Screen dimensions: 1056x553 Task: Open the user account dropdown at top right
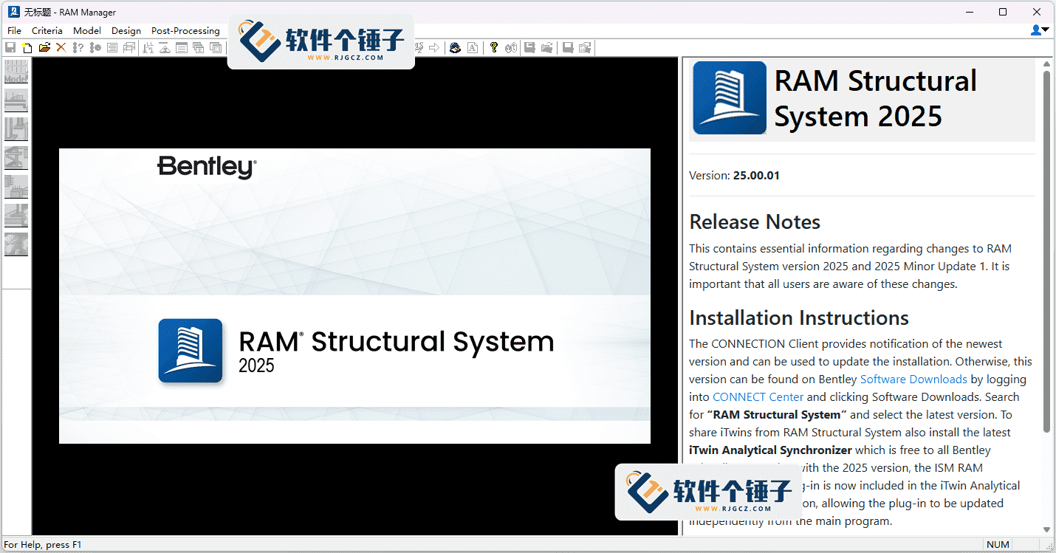1040,30
